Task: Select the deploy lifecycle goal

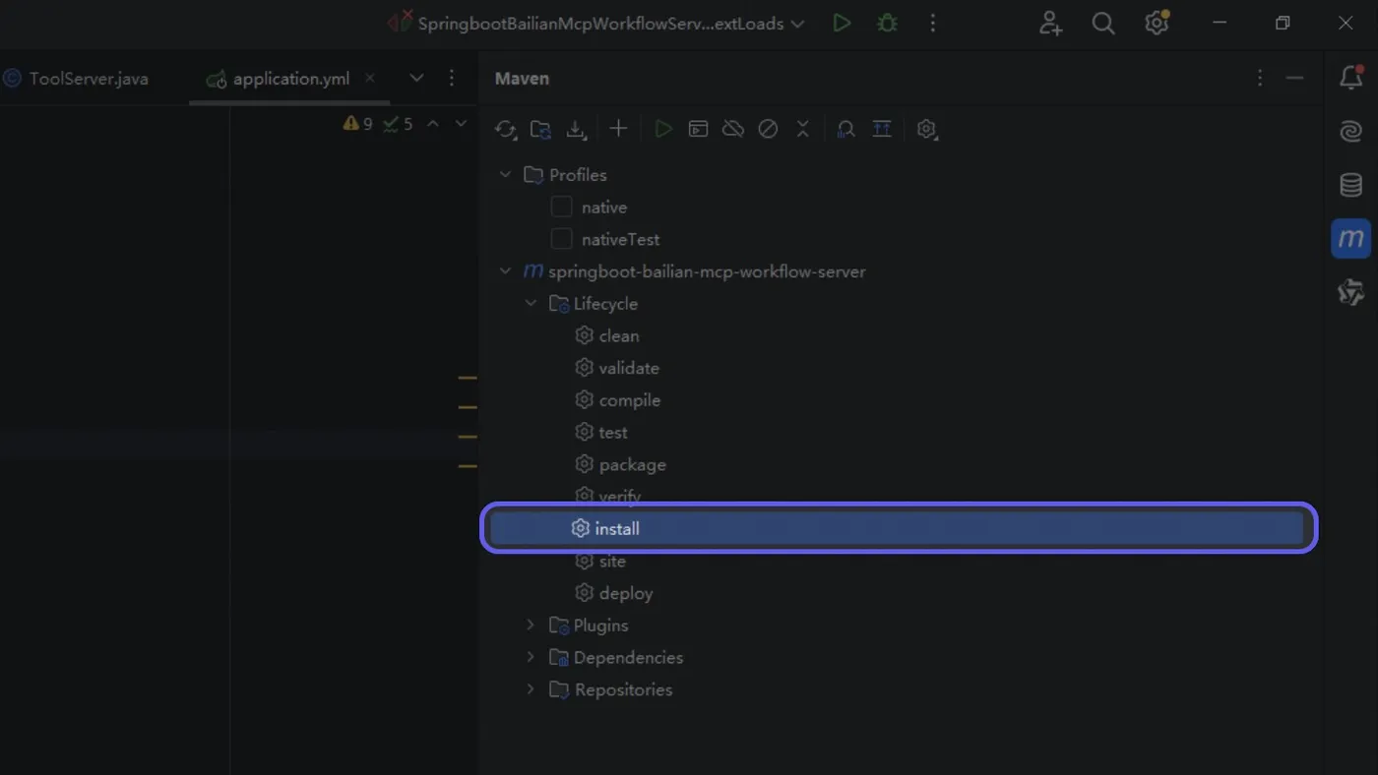Action: click(x=613, y=593)
